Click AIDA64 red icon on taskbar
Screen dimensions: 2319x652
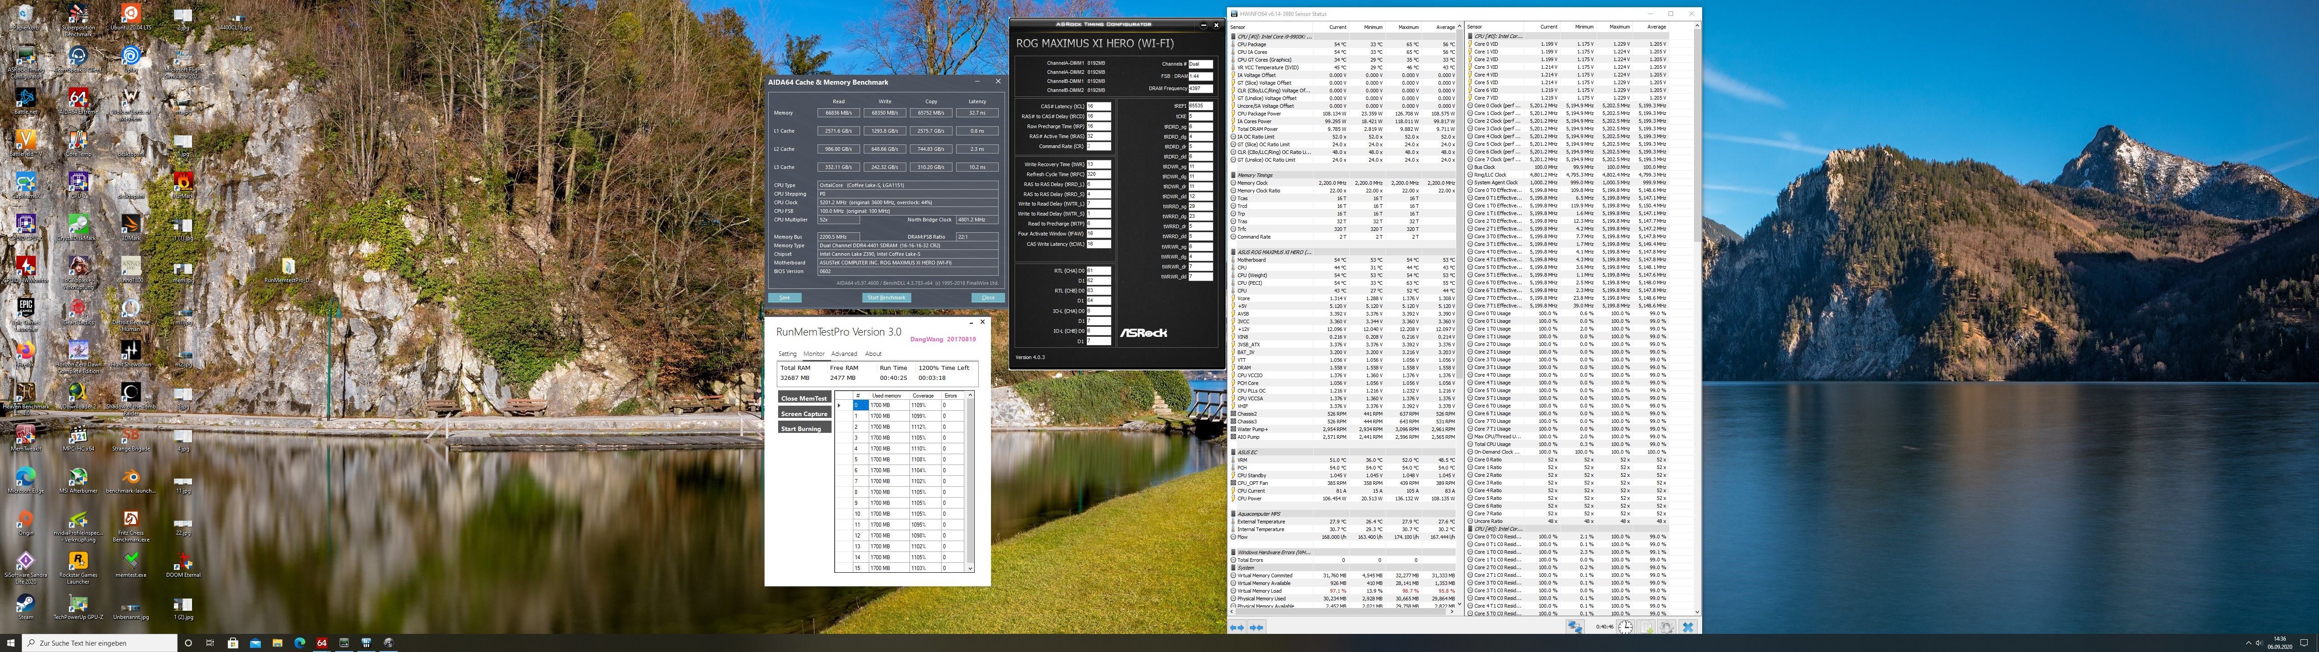click(322, 643)
